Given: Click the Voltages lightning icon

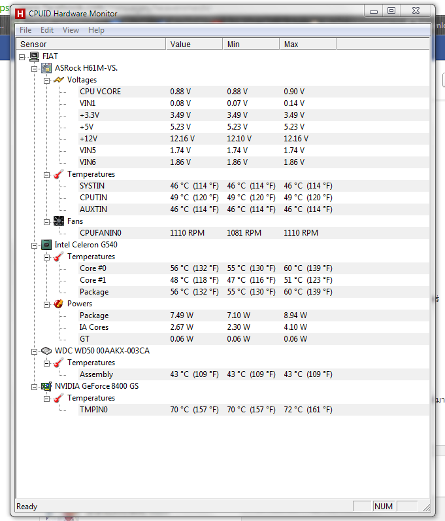Looking at the screenshot, I should pos(59,80).
